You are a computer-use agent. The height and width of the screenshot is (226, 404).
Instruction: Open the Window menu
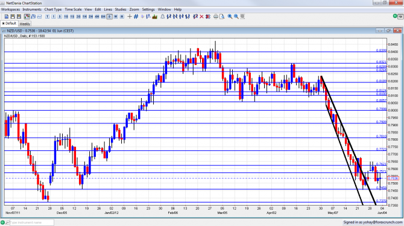click(164, 10)
